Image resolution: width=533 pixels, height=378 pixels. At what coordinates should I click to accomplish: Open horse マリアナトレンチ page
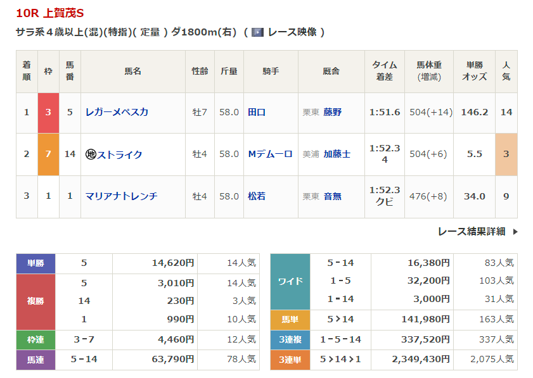pyautogui.click(x=121, y=196)
